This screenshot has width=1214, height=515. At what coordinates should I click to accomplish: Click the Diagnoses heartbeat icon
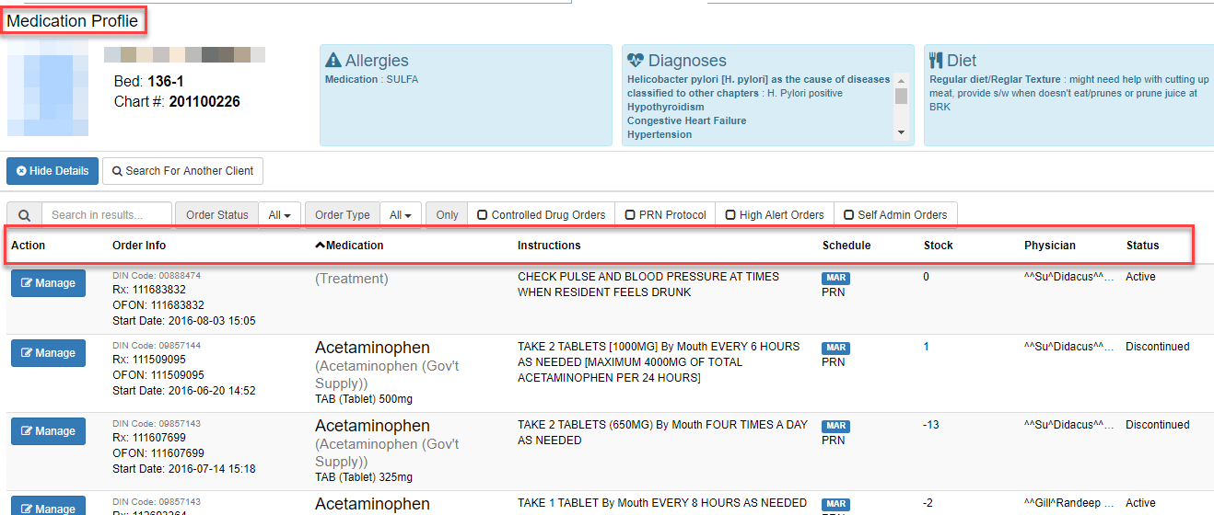636,61
